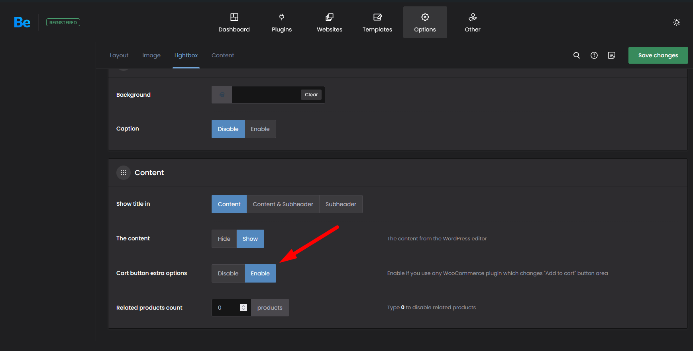693x351 pixels.
Task: Open the Templates section
Action: (377, 22)
